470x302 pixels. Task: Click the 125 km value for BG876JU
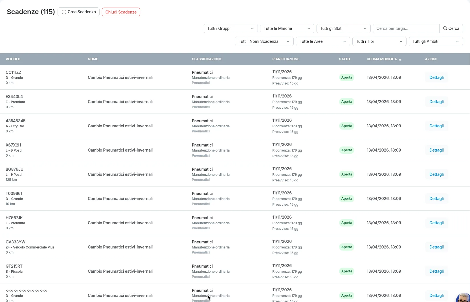point(11,180)
